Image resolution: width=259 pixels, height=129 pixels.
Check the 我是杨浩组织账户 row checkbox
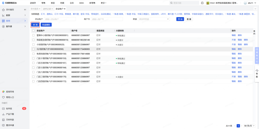point(33,40)
